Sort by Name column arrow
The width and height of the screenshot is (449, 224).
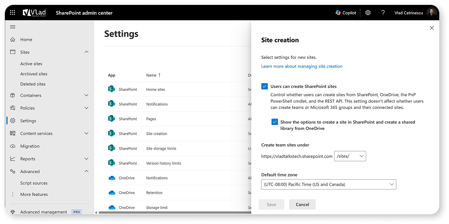160,75
